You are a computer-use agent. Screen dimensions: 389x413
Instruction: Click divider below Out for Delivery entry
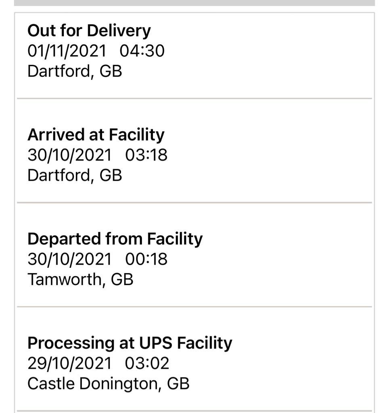(x=194, y=98)
